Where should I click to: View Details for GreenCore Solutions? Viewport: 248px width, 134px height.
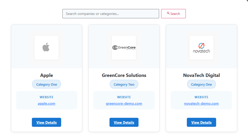tap(124, 122)
